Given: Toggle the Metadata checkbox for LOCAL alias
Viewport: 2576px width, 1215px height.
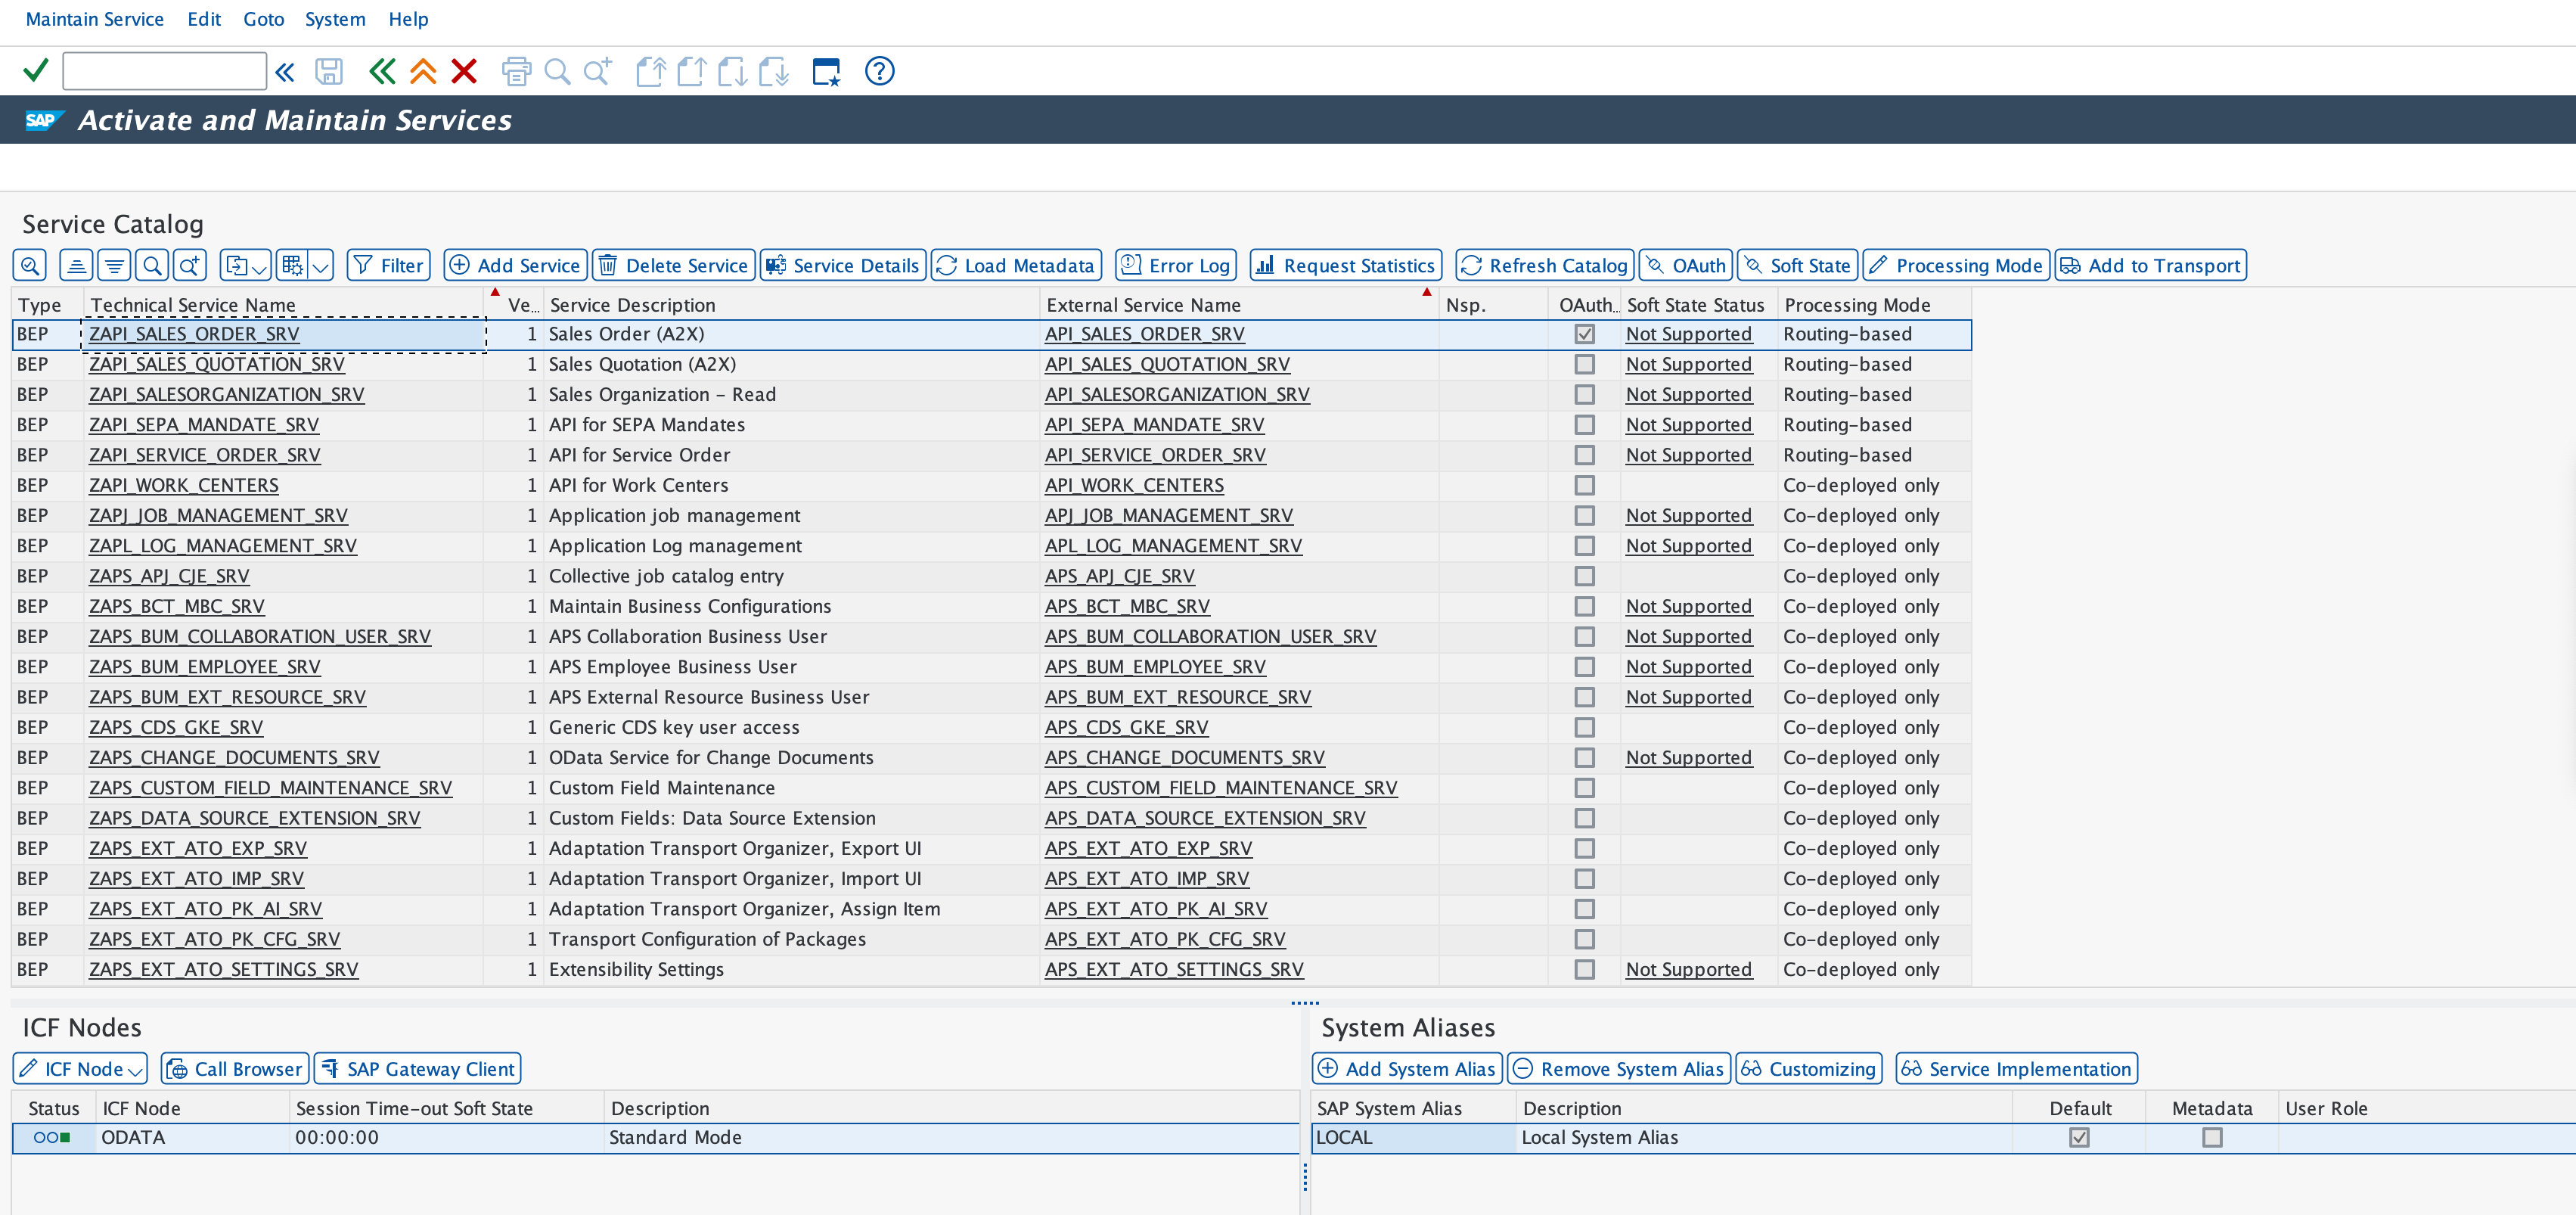Looking at the screenshot, I should pos(2212,1137).
